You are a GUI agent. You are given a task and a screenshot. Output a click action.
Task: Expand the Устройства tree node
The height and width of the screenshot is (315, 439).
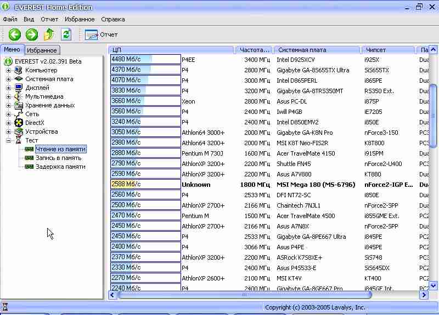point(8,131)
